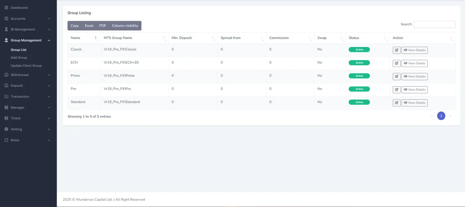Expand the Accounts menu chevron
This screenshot has height=207, width=465.
(x=49, y=19)
